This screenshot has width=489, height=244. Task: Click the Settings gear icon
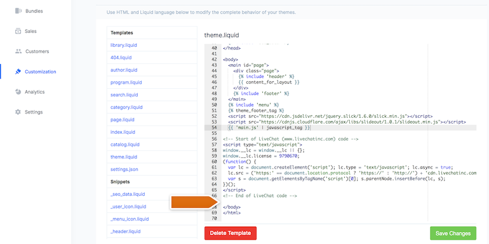pos(18,112)
